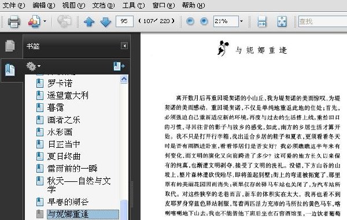
Task: Select highlighted bookmark 与妮娜重逢
Action: pyautogui.click(x=83, y=214)
